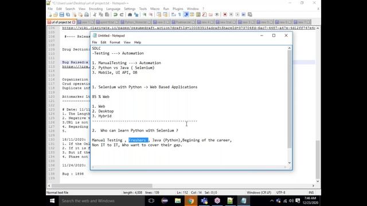Open the Folder as Workspace icon
The height and width of the screenshot is (206, 367).
tap(210, 14)
